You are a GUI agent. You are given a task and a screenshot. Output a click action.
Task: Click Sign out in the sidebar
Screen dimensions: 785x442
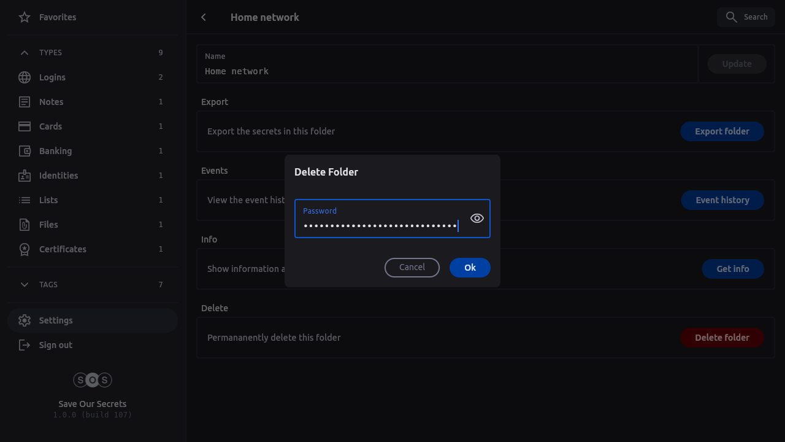(55, 345)
